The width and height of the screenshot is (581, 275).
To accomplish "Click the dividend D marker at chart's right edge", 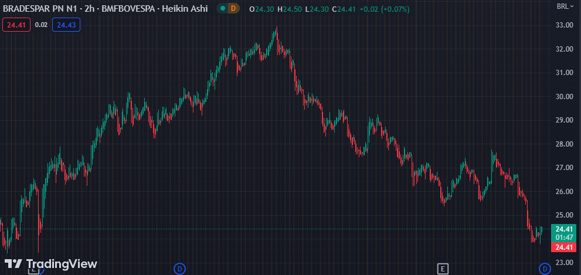I will click(544, 269).
